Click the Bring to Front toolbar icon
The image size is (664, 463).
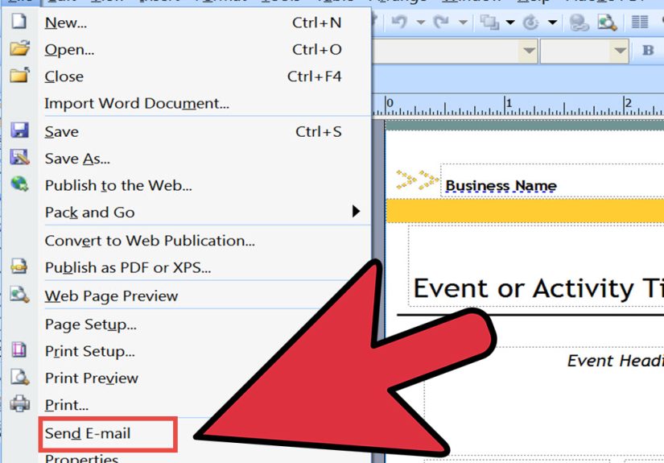pyautogui.click(x=489, y=22)
